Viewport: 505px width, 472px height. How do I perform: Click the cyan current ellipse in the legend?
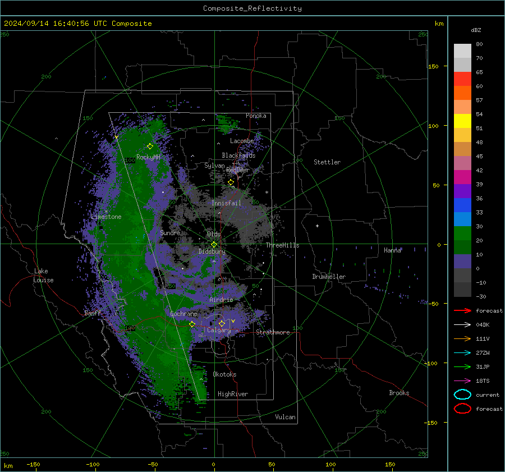(462, 395)
